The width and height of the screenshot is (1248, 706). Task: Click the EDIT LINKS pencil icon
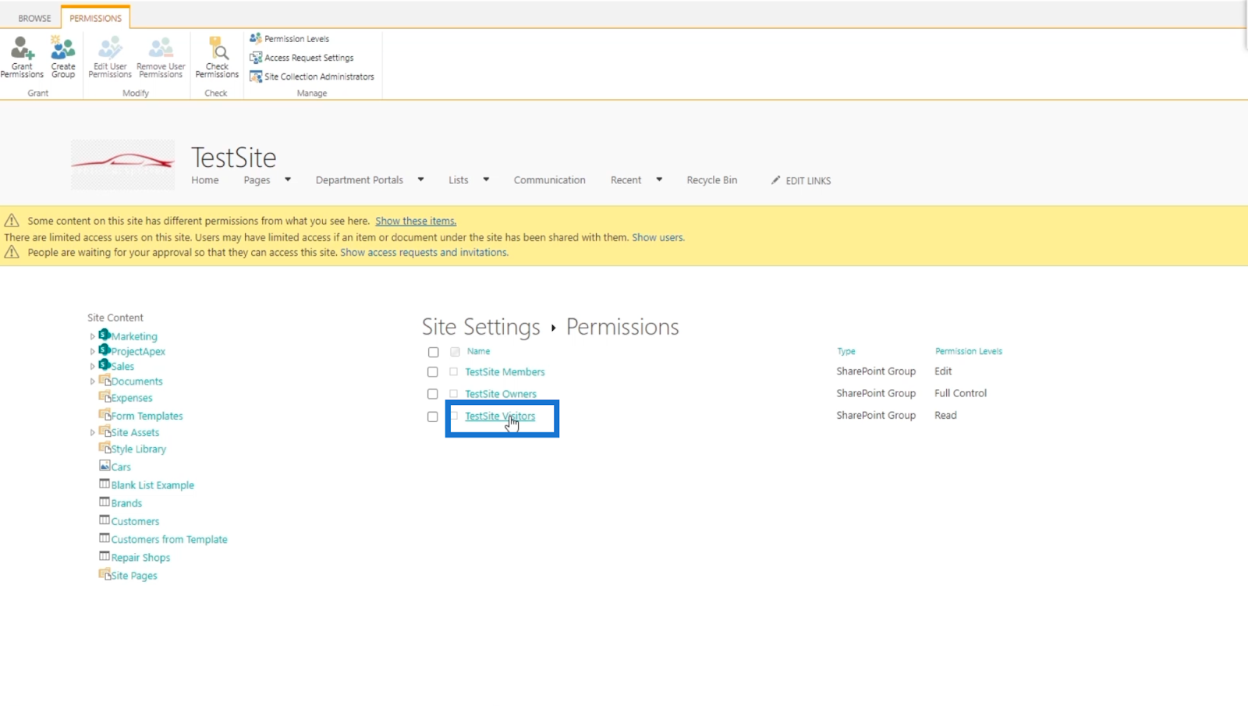coord(775,180)
